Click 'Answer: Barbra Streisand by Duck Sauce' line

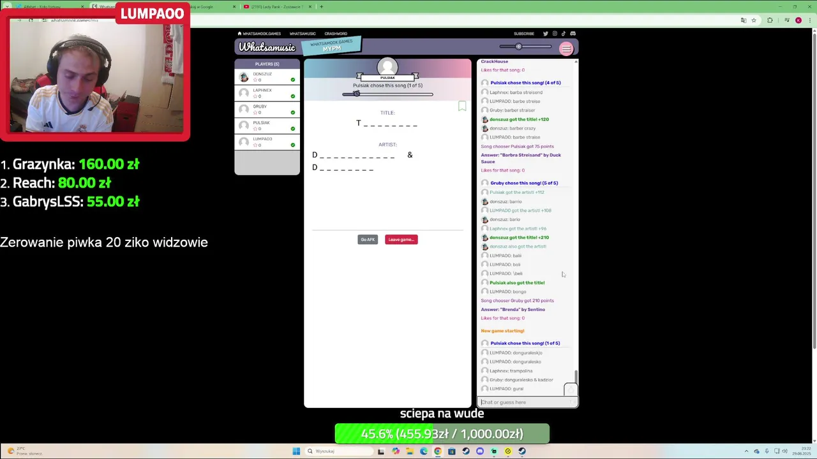click(x=521, y=158)
